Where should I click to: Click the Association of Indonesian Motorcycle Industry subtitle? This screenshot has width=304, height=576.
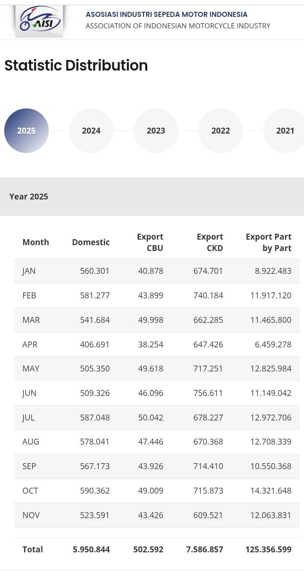[178, 26]
